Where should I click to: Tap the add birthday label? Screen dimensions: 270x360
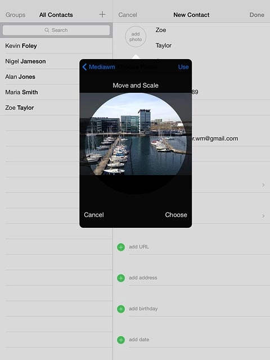click(x=143, y=309)
